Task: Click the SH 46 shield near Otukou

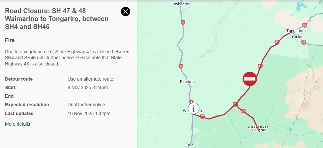Action: tap(304, 42)
